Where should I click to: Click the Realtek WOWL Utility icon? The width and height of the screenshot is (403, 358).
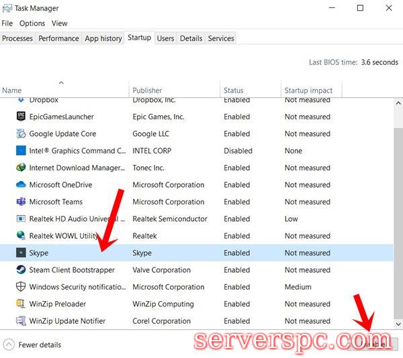(20, 236)
